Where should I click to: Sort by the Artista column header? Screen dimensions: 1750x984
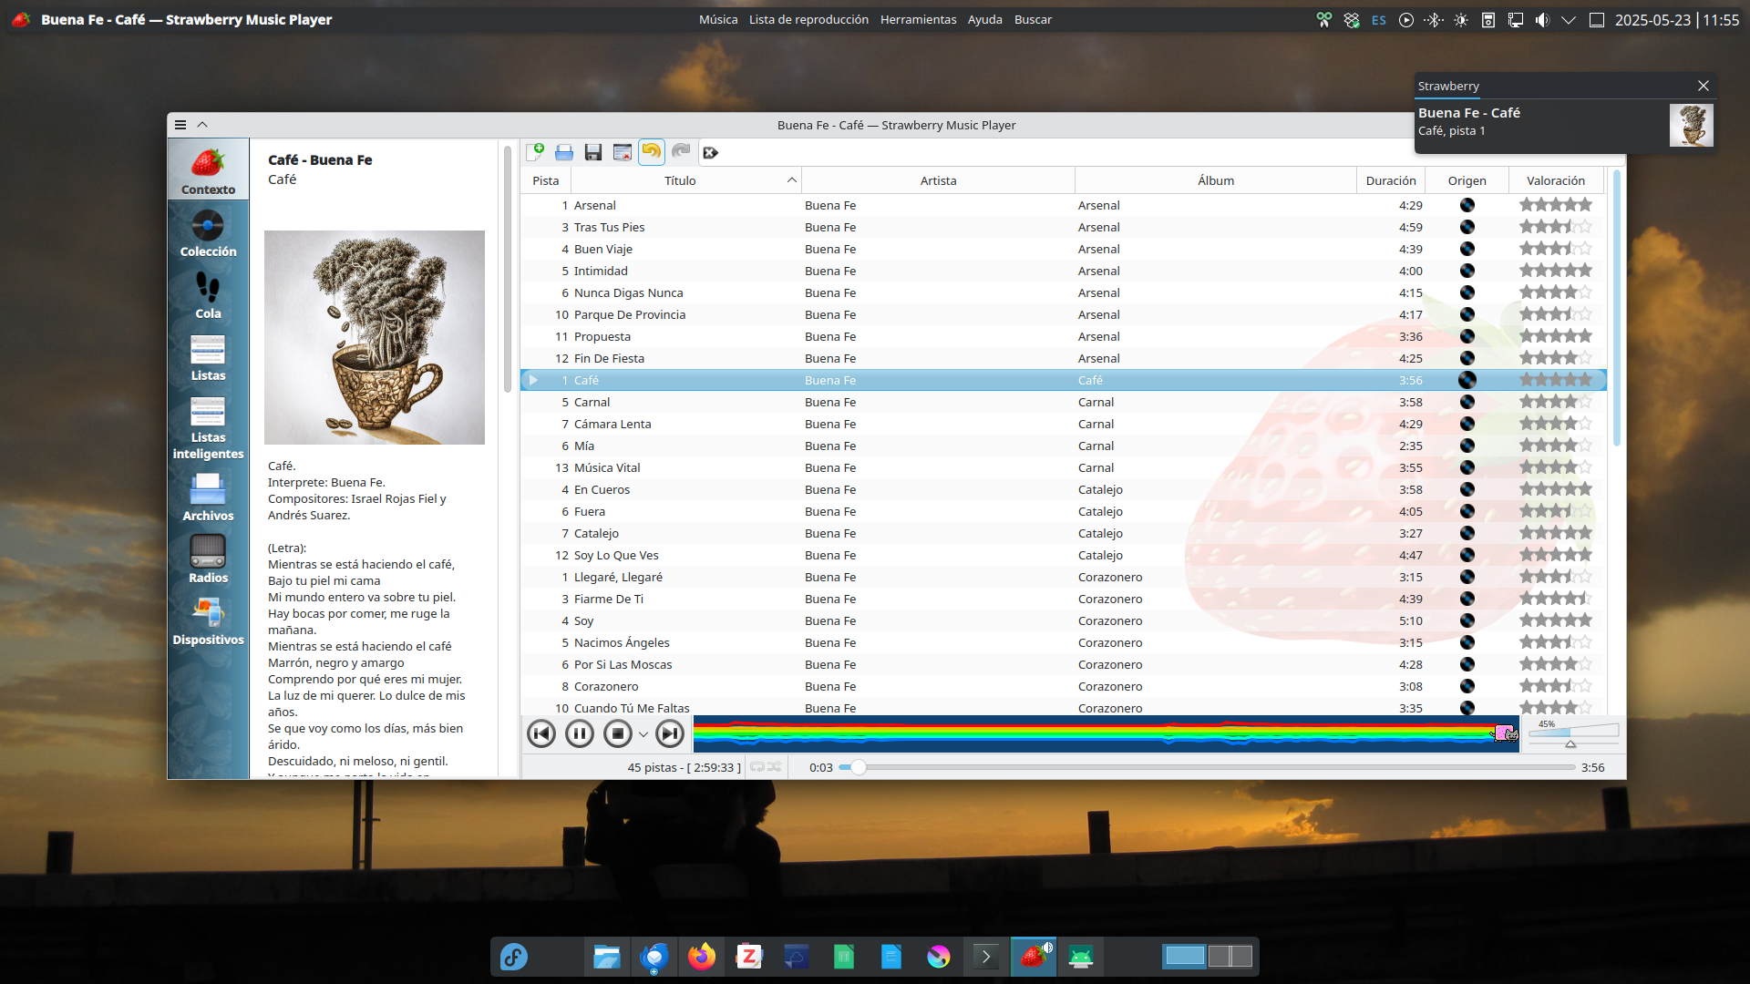click(938, 180)
